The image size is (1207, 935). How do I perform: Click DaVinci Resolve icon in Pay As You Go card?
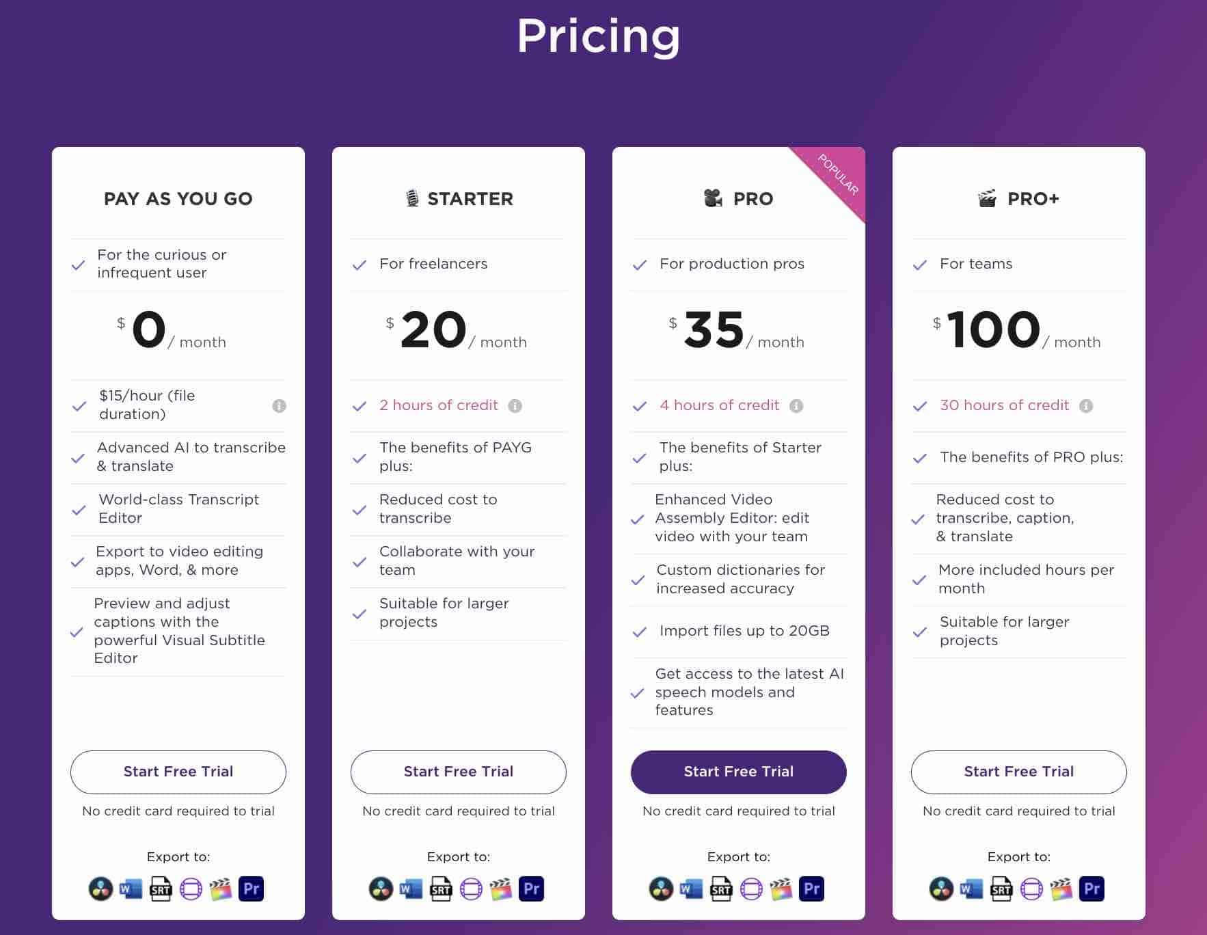pos(100,889)
